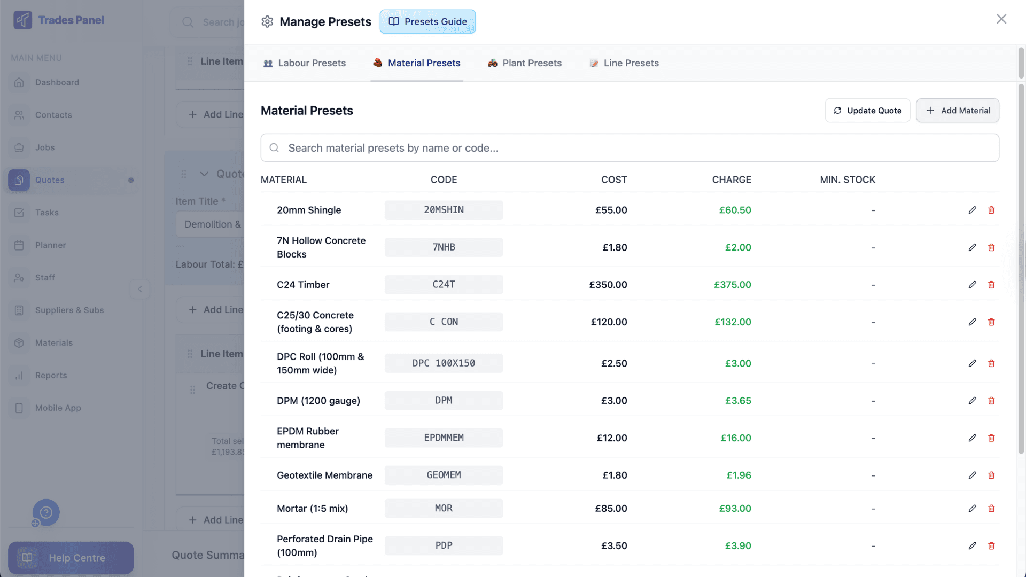Click the magnifier icon in preset search
Image resolution: width=1026 pixels, height=577 pixels.
pyautogui.click(x=274, y=147)
